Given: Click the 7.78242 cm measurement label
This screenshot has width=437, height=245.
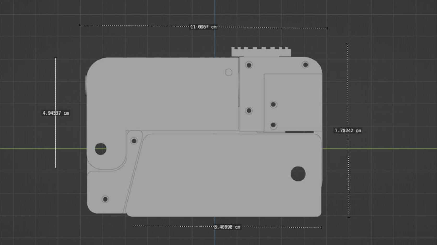Looking at the screenshot, I should [x=348, y=131].
